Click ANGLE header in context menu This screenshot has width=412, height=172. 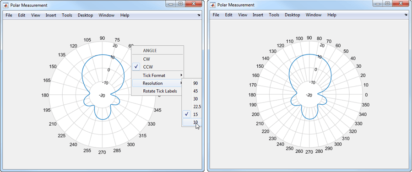(x=150, y=50)
